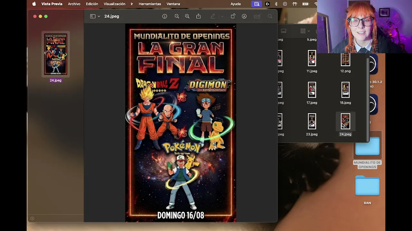Open the Ir menu
Image resolution: width=412 pixels, height=231 pixels.
132,4
